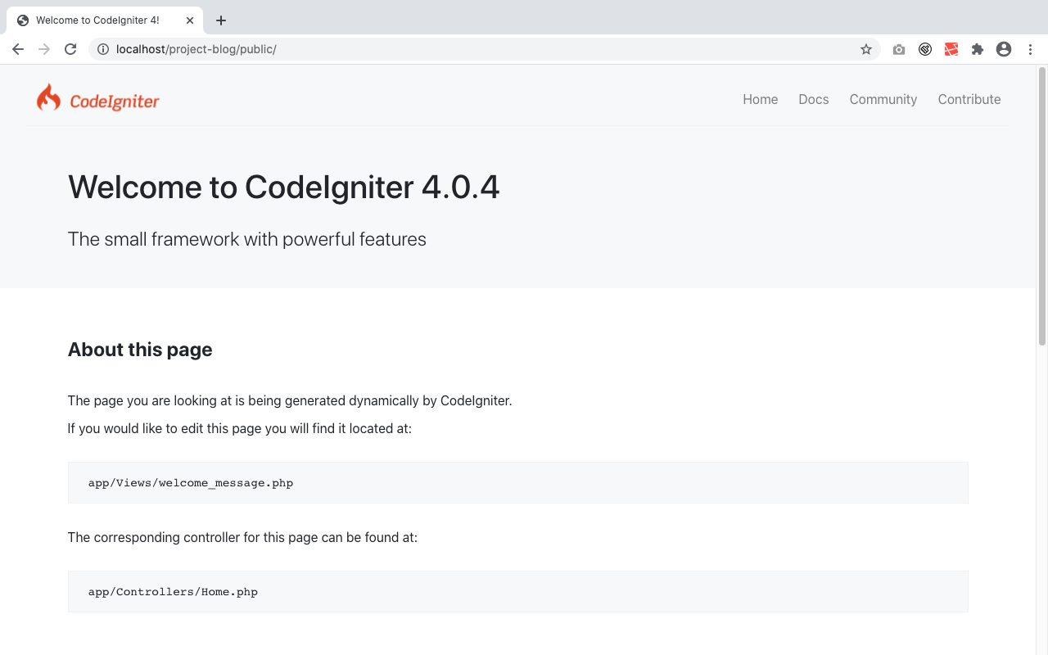Screen dimensions: 1048x655
Task: Open a new browser tab with plus button
Action: coord(220,20)
